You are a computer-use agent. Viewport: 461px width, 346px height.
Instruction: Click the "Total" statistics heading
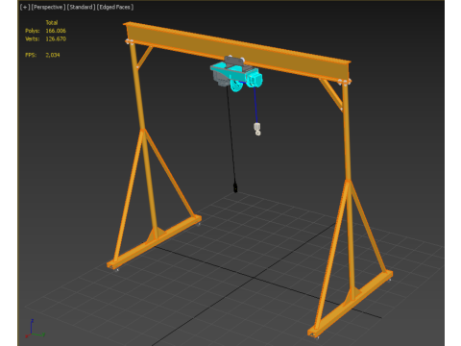(52, 23)
